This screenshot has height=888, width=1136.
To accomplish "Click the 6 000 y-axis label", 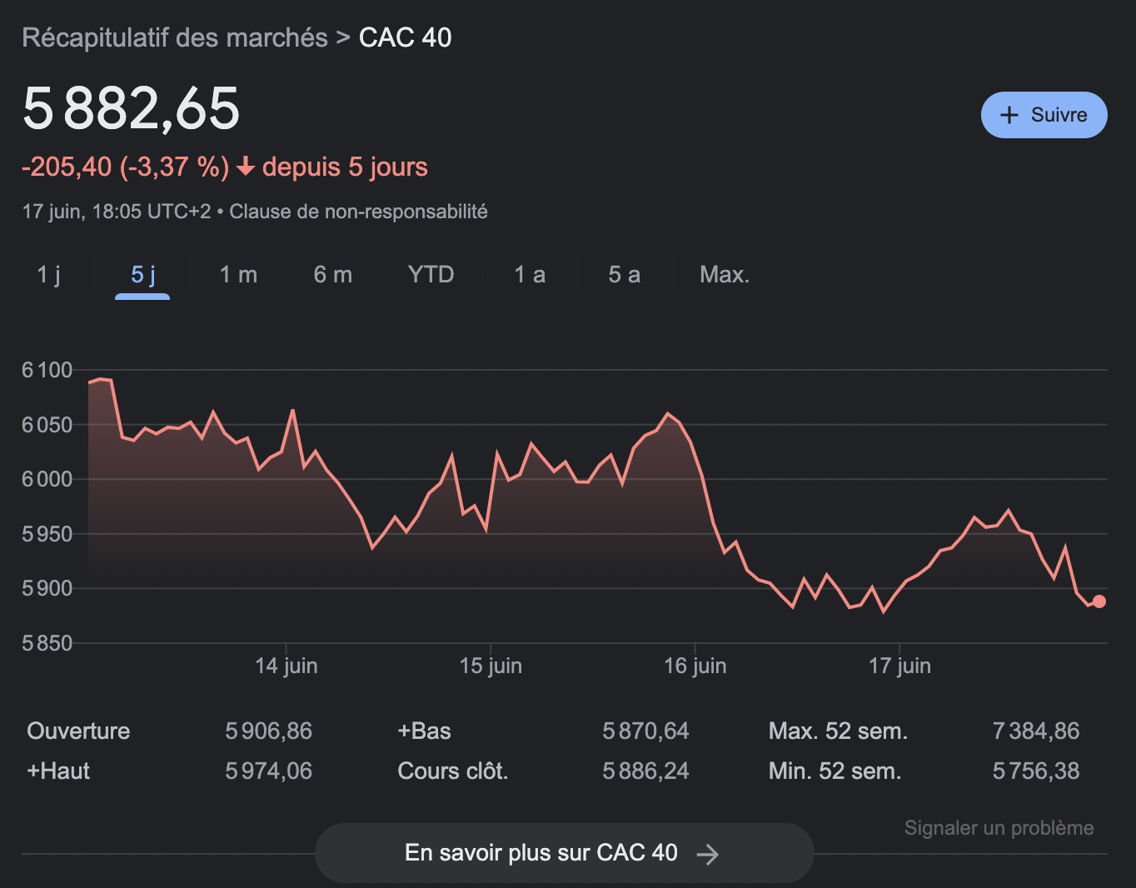I will (47, 479).
